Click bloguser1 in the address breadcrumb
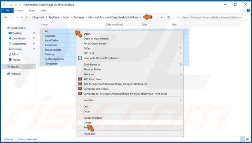This screenshot has height=143, width=252. [38, 17]
